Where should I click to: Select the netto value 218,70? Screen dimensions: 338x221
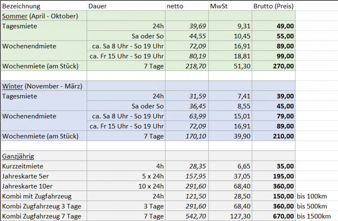point(195,66)
